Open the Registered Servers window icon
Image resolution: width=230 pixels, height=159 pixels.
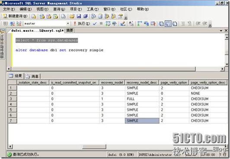click(x=93, y=16)
